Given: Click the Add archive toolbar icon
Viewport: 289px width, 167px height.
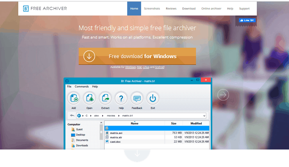Looking at the screenshot, I should pos(74,98).
